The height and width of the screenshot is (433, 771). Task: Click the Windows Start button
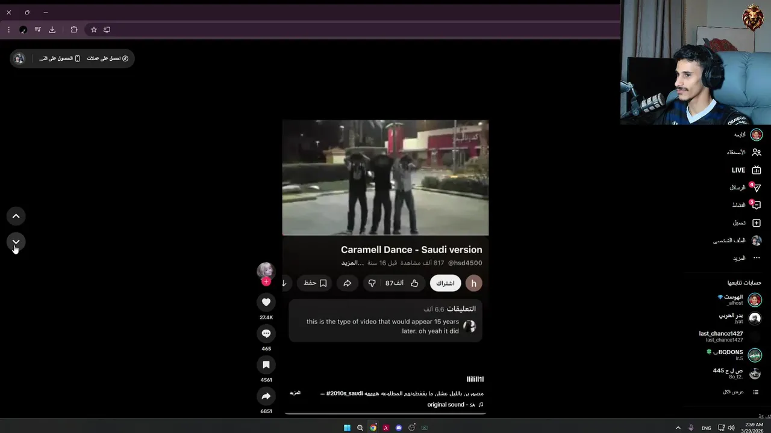(347, 428)
